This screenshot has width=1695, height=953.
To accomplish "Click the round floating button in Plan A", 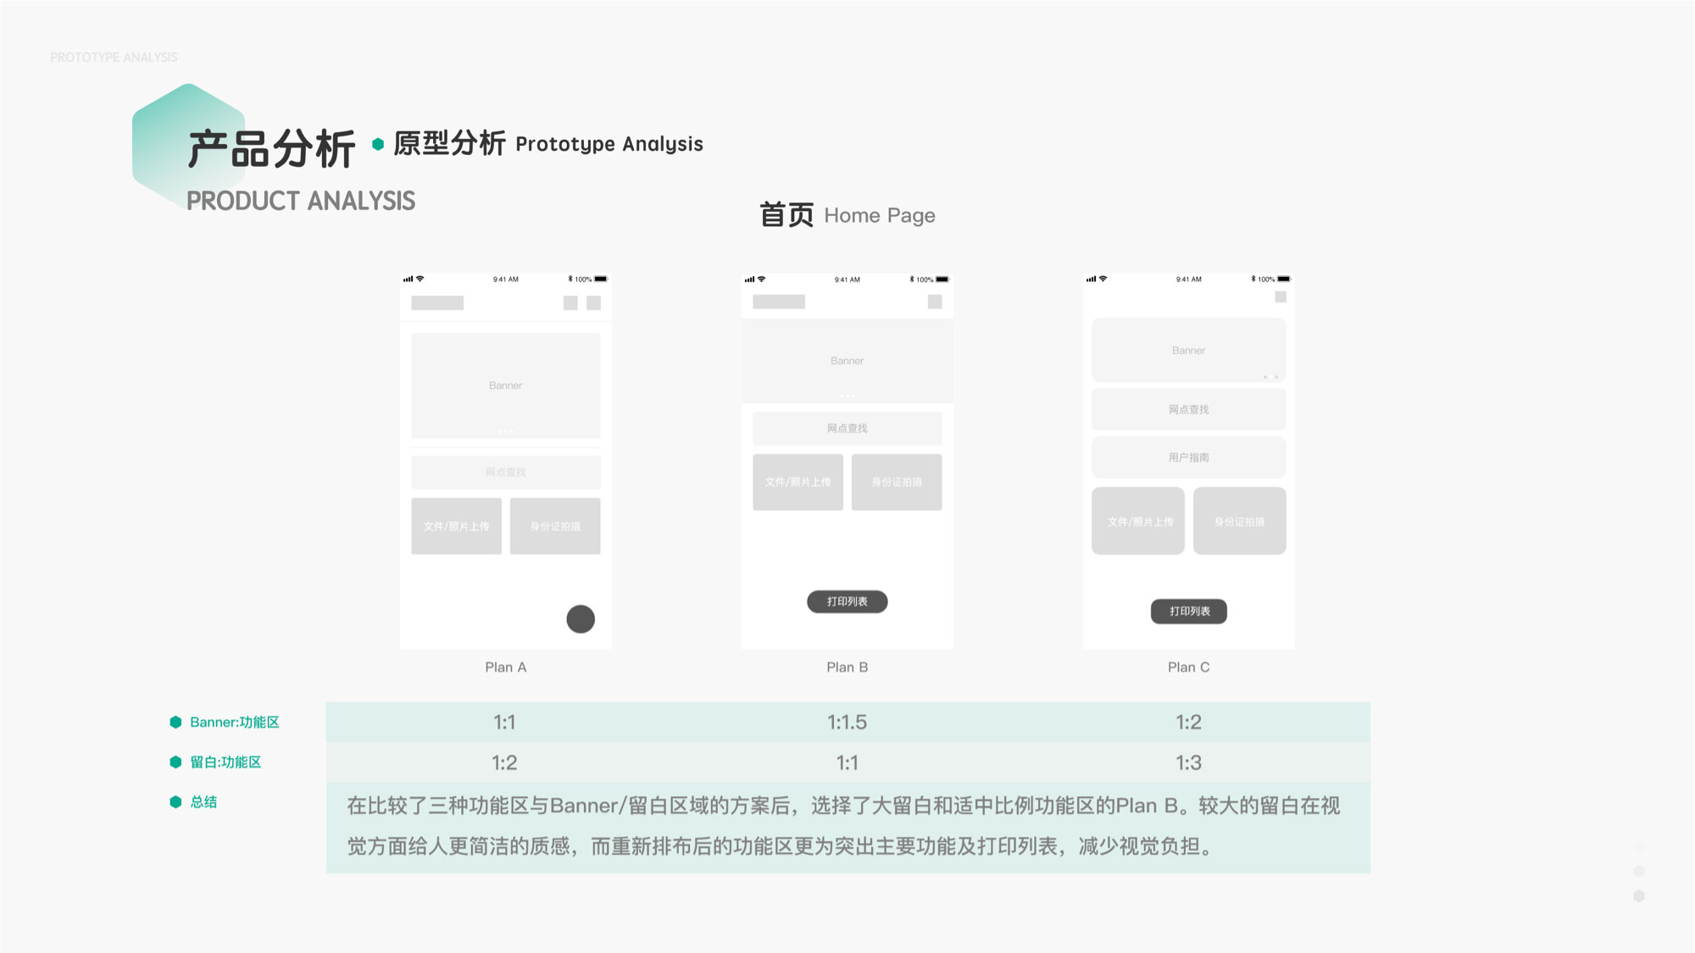I will [x=581, y=619].
